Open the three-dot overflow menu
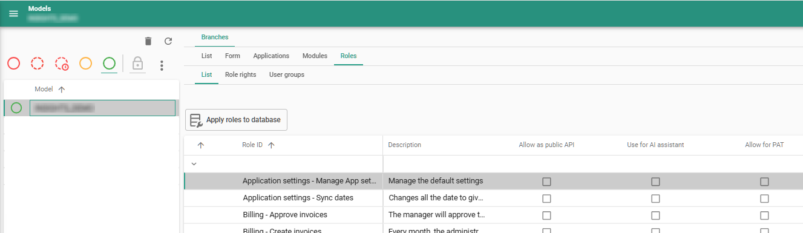Image resolution: width=803 pixels, height=233 pixels. click(162, 65)
